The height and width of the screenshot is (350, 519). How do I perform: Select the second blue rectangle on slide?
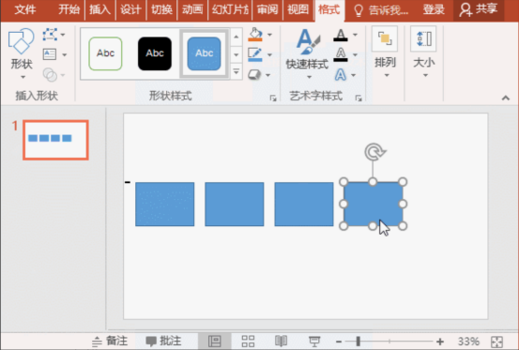[x=235, y=205]
